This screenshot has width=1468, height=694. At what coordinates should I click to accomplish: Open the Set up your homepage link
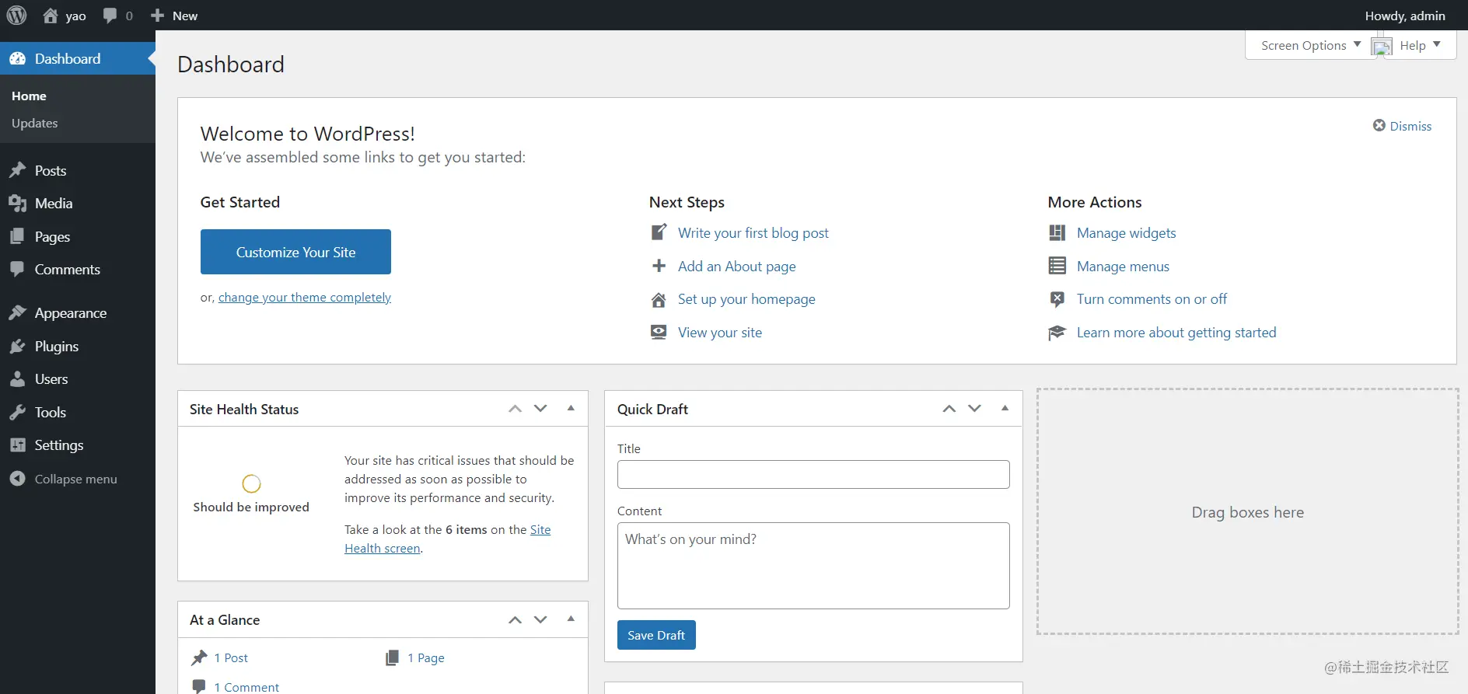[x=746, y=299]
